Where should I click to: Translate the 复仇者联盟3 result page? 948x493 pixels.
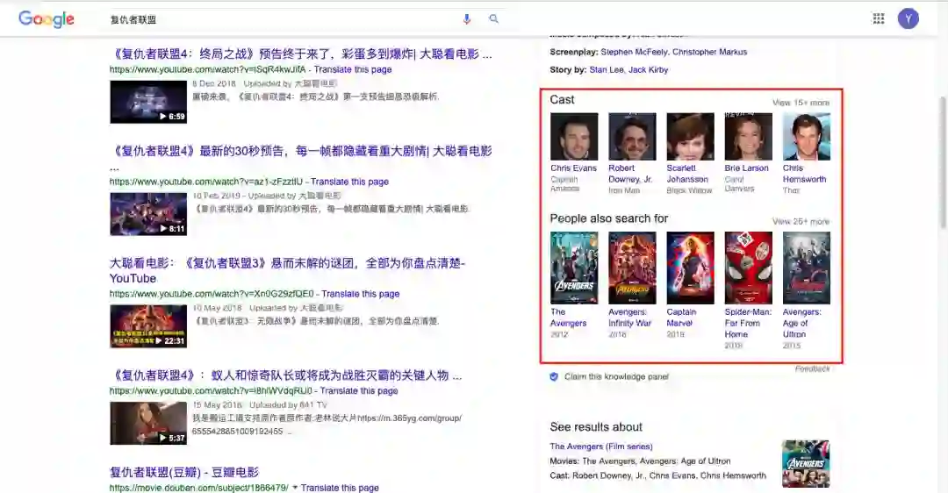pos(361,294)
